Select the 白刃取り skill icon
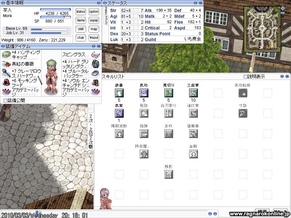Screen dimensions: 291x218 169,113
